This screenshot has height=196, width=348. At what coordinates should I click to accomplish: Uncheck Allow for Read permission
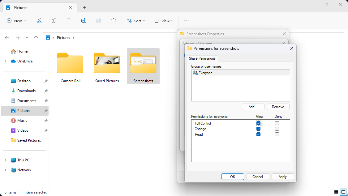[258, 134]
